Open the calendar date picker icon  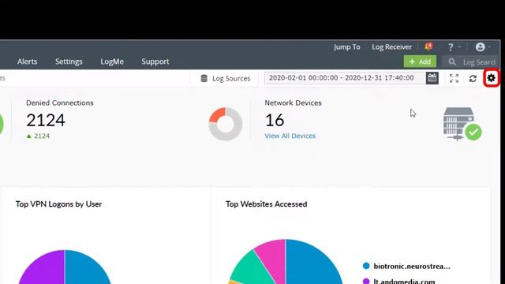click(432, 78)
